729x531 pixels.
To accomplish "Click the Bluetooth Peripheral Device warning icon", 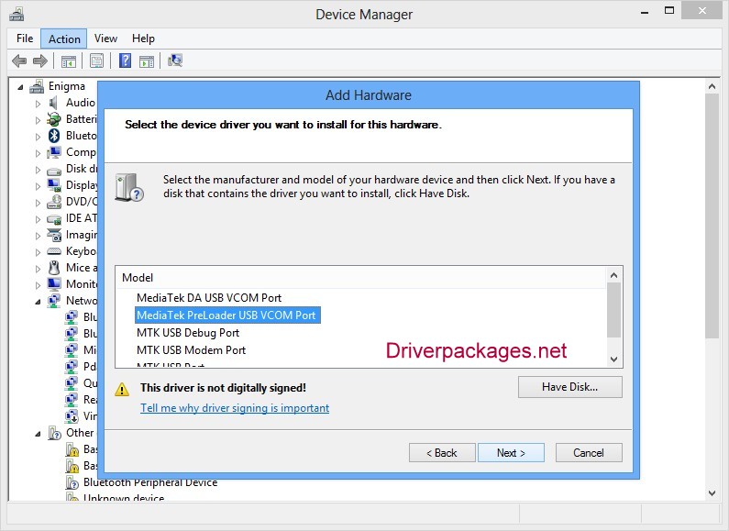I will tap(72, 482).
